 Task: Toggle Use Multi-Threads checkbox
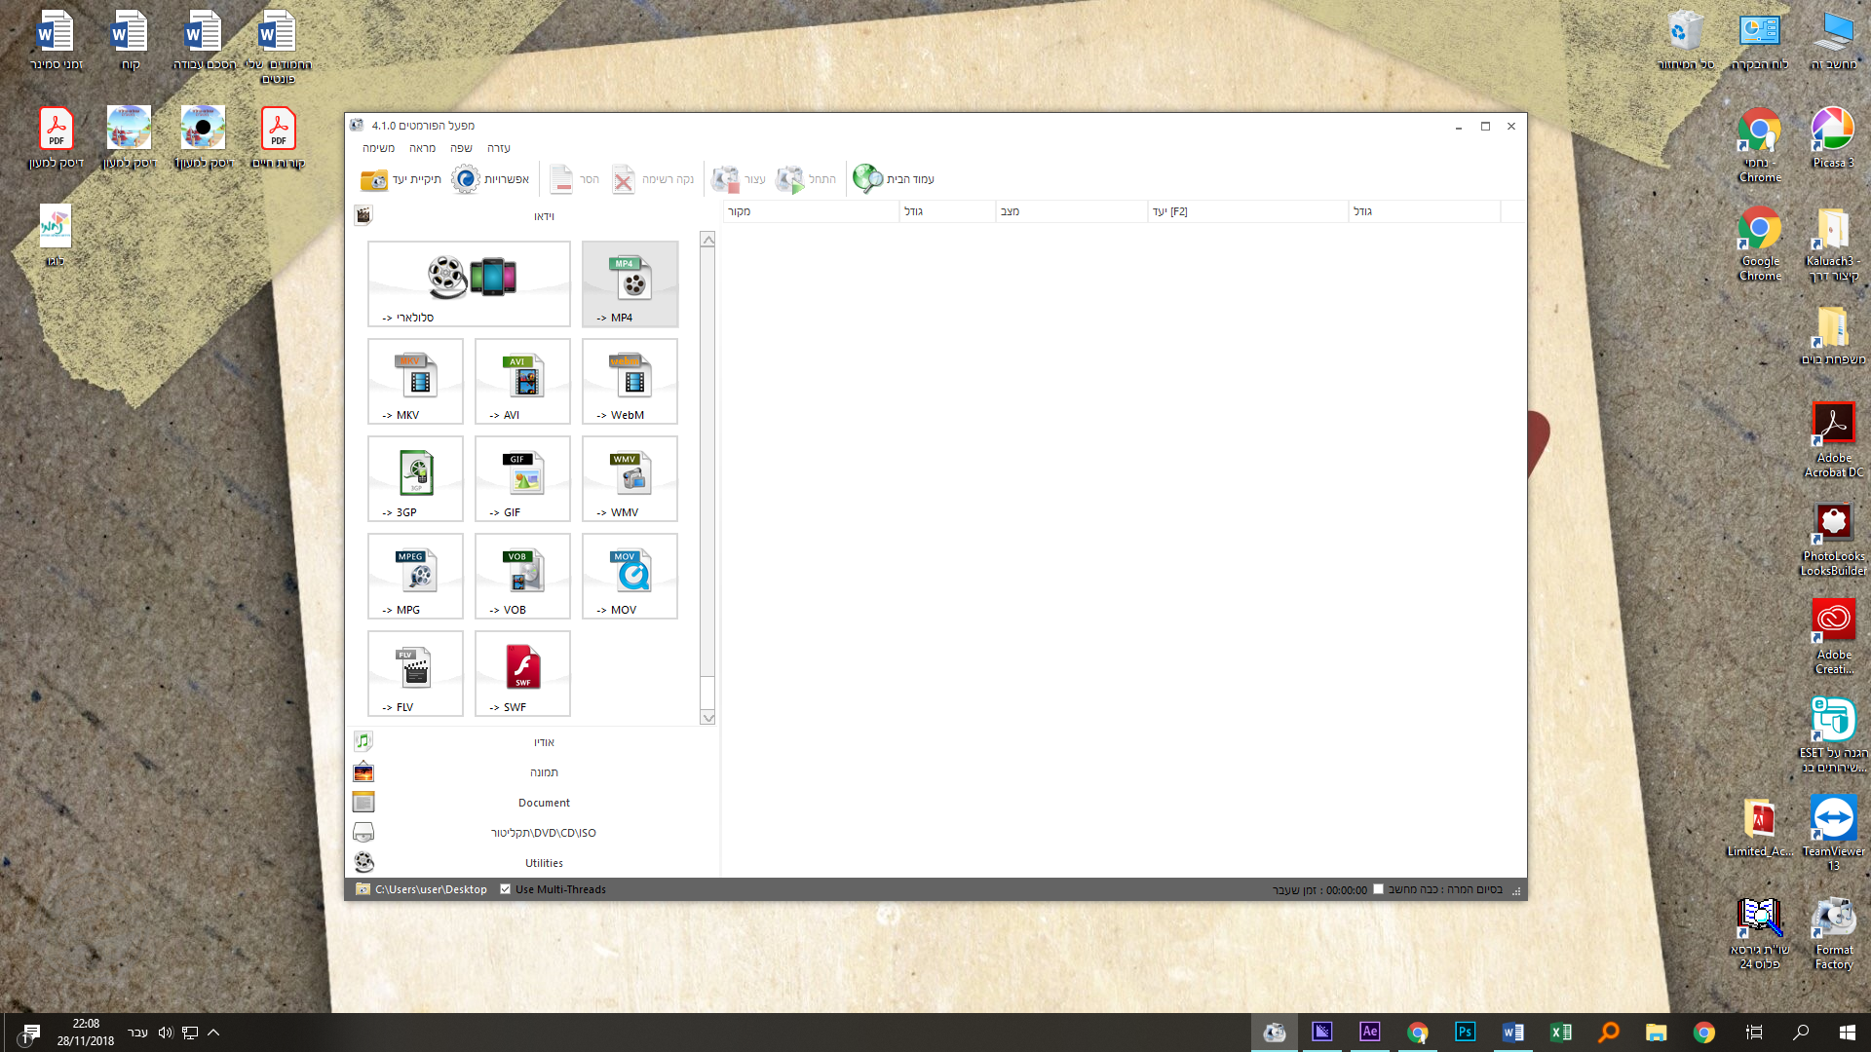pyautogui.click(x=506, y=889)
